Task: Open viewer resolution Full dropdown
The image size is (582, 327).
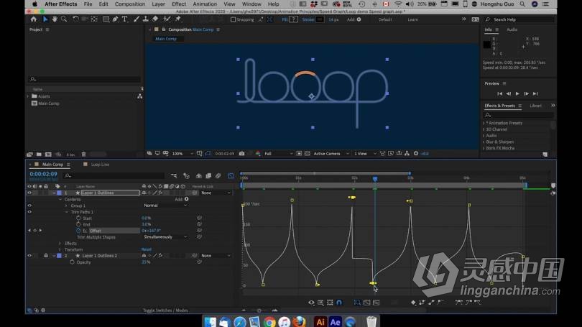Action: pyautogui.click(x=278, y=154)
